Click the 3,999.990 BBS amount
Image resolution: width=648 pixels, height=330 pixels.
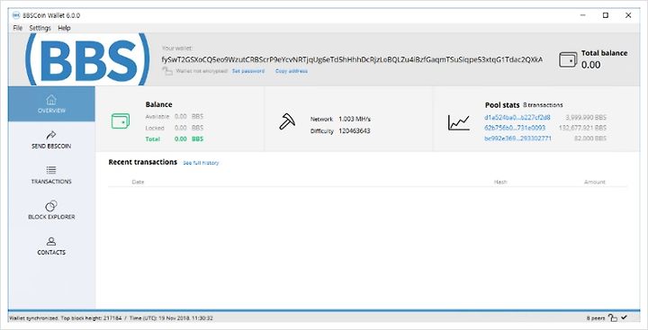coord(586,117)
